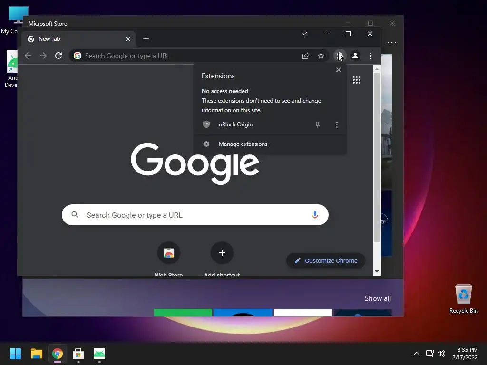Viewport: 487px width, 365px height.
Task: Open the Windows Start menu
Action: tap(15, 354)
